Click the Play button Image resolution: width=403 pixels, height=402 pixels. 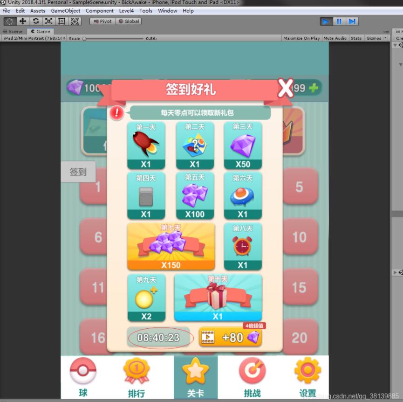pyautogui.click(x=326, y=21)
